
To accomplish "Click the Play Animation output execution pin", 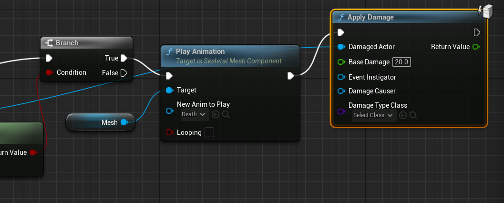I will 290,76.
